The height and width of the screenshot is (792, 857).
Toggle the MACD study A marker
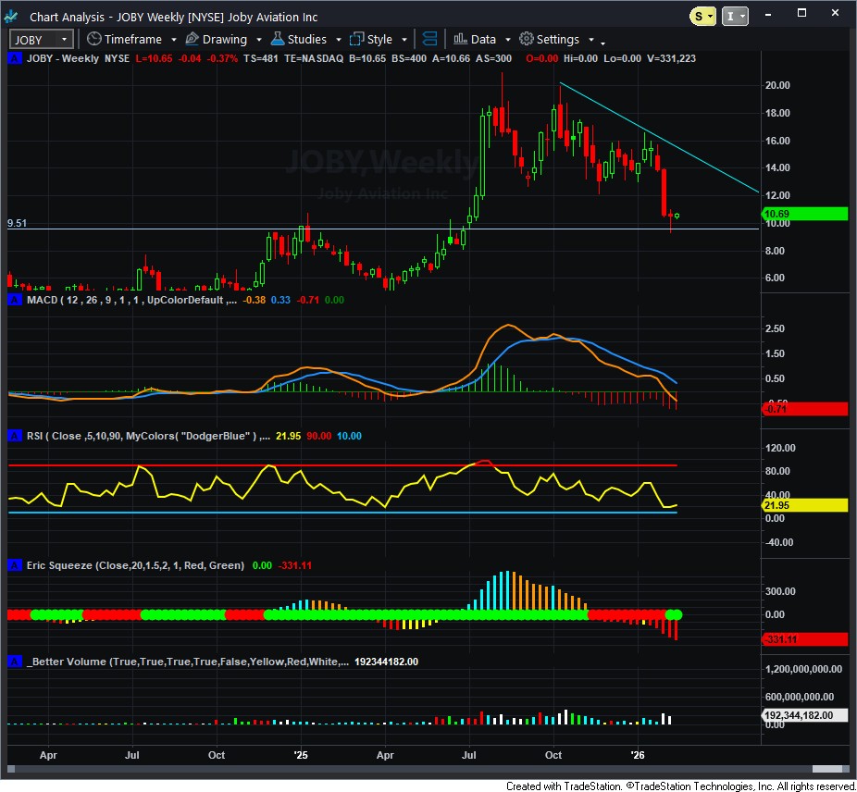[14, 300]
